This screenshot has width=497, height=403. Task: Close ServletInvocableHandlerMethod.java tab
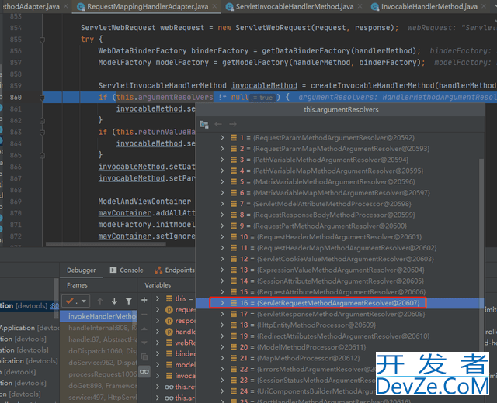(x=360, y=6)
